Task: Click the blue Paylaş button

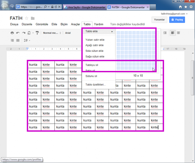Action: click(177, 19)
